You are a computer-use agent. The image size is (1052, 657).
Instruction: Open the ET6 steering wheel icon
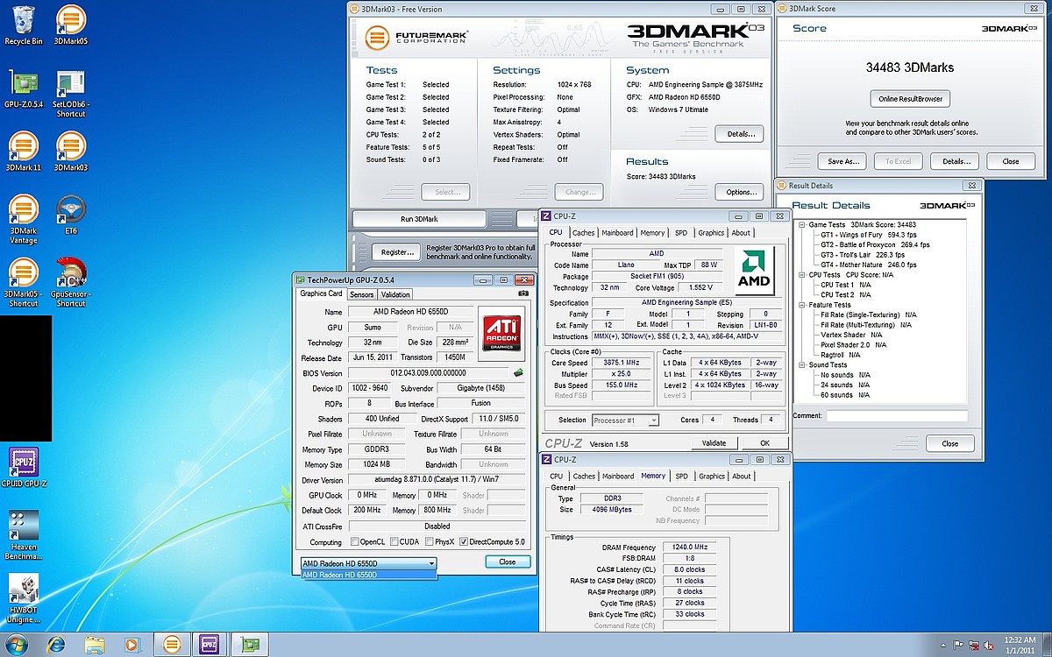71,215
